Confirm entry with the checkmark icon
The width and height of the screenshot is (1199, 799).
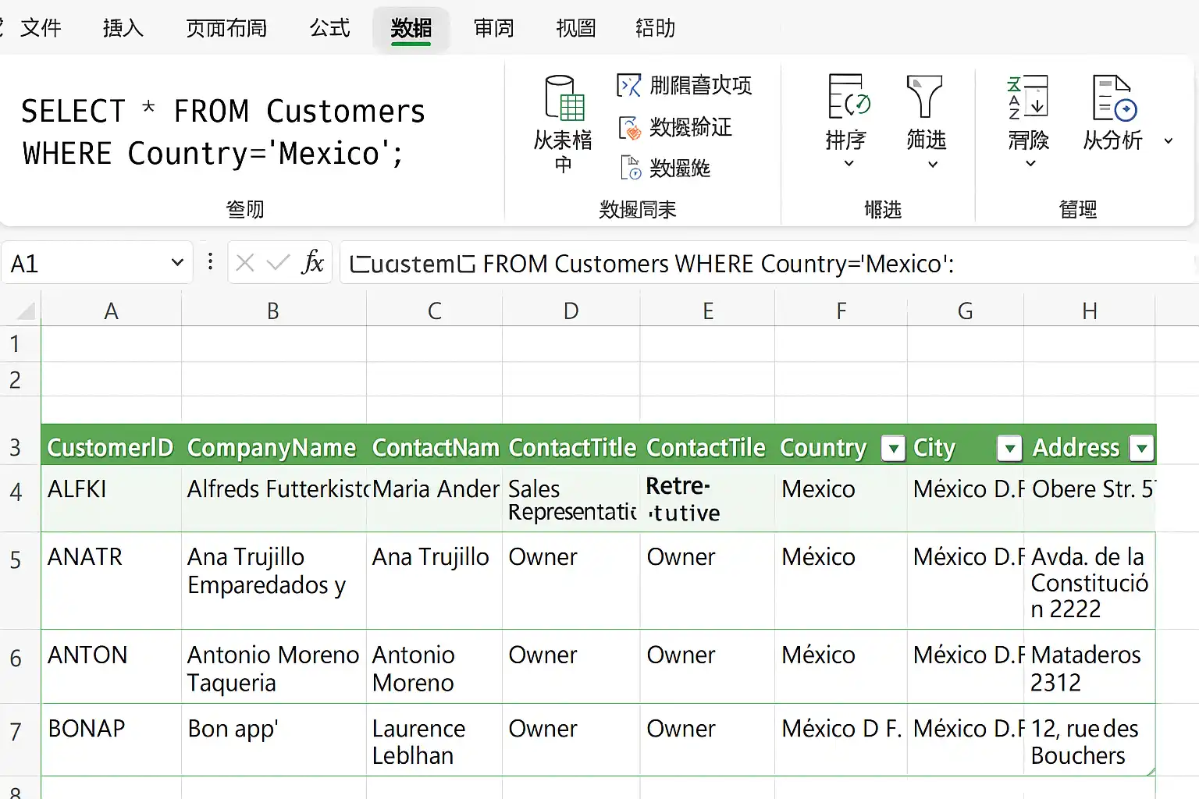[x=278, y=263]
